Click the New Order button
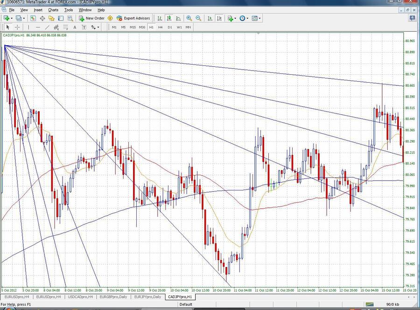 [x=91, y=18]
